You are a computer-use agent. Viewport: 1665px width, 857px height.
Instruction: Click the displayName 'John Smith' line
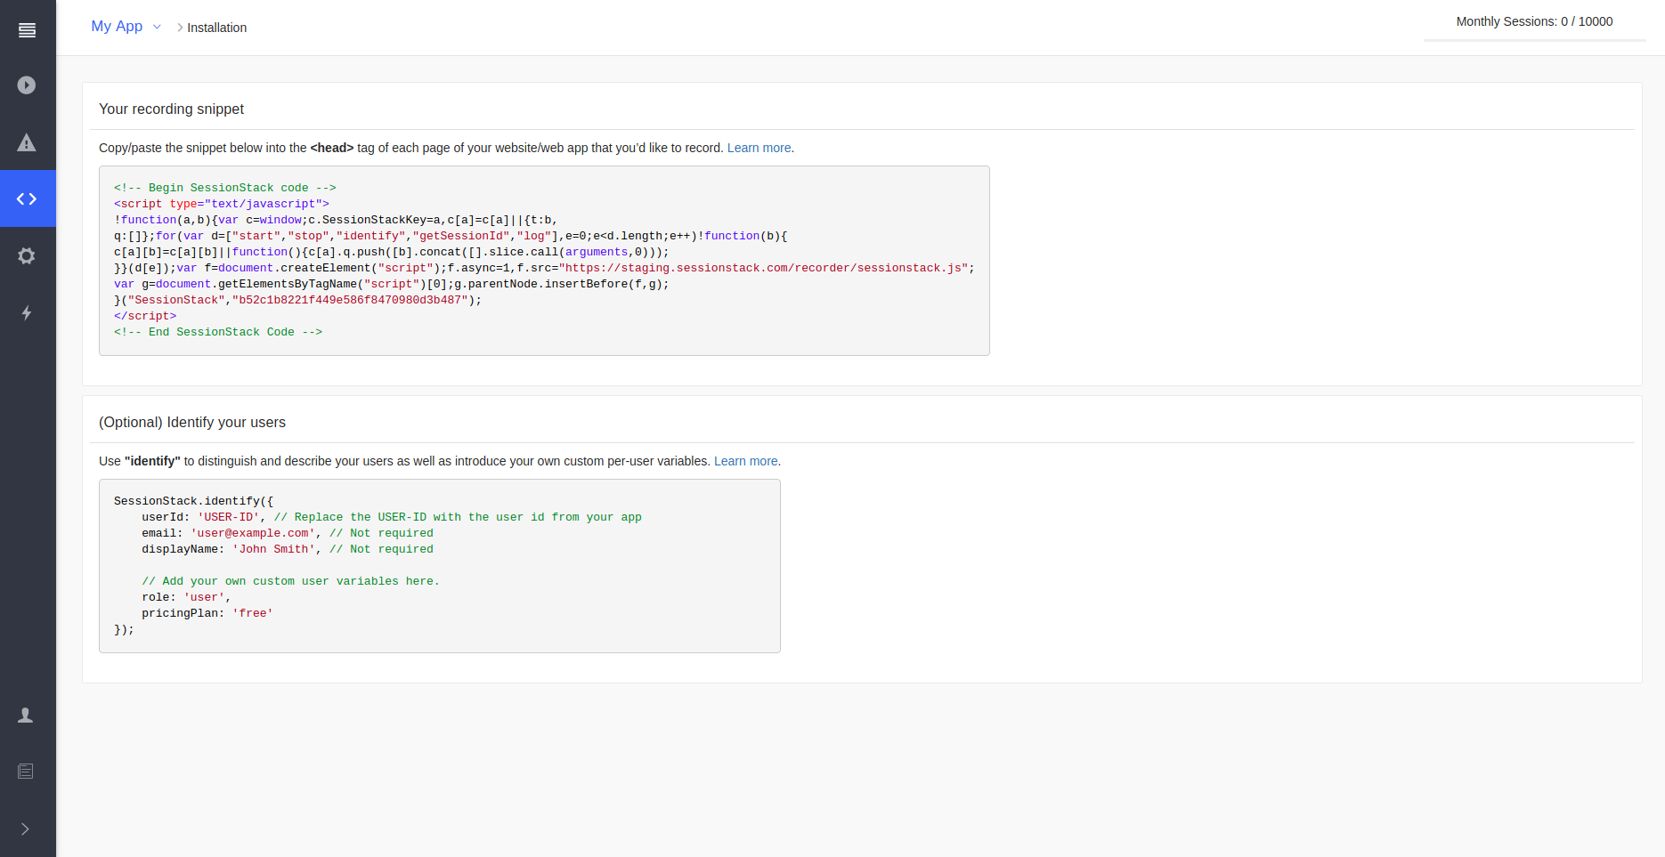288,549
